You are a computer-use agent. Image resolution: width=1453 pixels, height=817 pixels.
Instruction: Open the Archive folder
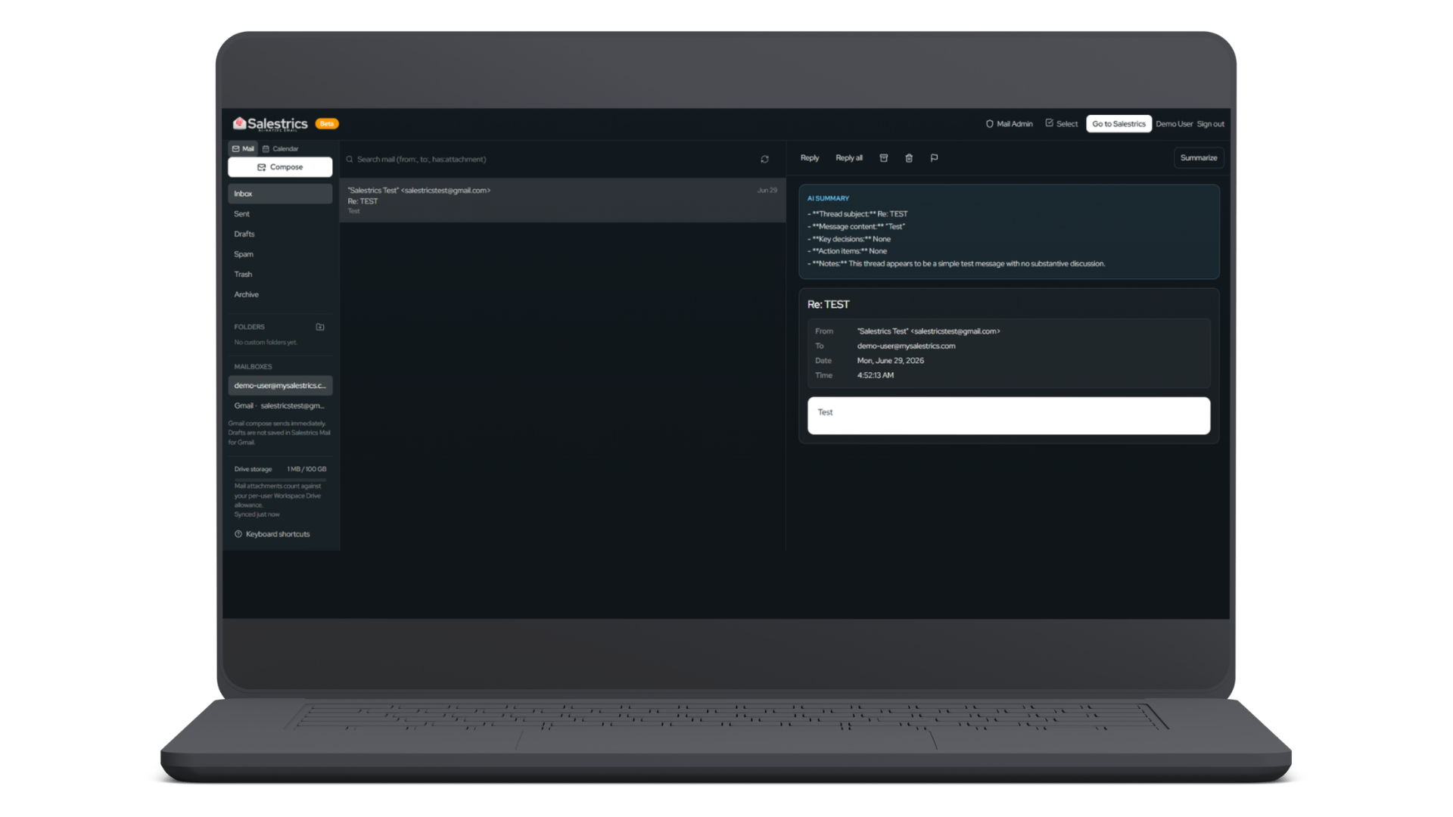click(280, 295)
